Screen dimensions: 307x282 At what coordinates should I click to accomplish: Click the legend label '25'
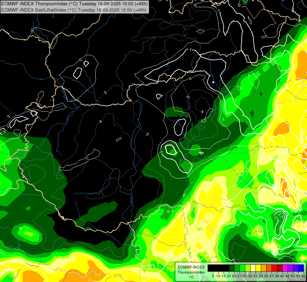coord(234,276)
